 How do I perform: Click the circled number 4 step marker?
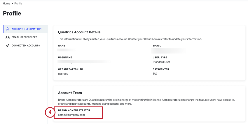[50, 113]
